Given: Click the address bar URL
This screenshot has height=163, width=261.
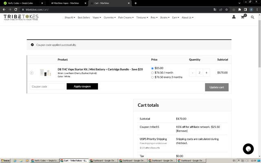Looking at the screenshot, I should point(37,10).
